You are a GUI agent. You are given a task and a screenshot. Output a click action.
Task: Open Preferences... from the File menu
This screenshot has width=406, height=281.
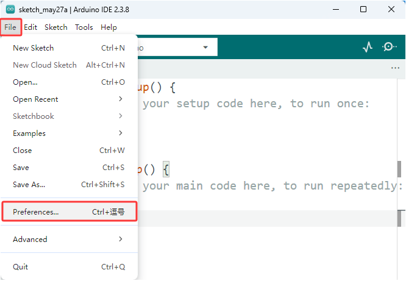(69, 212)
